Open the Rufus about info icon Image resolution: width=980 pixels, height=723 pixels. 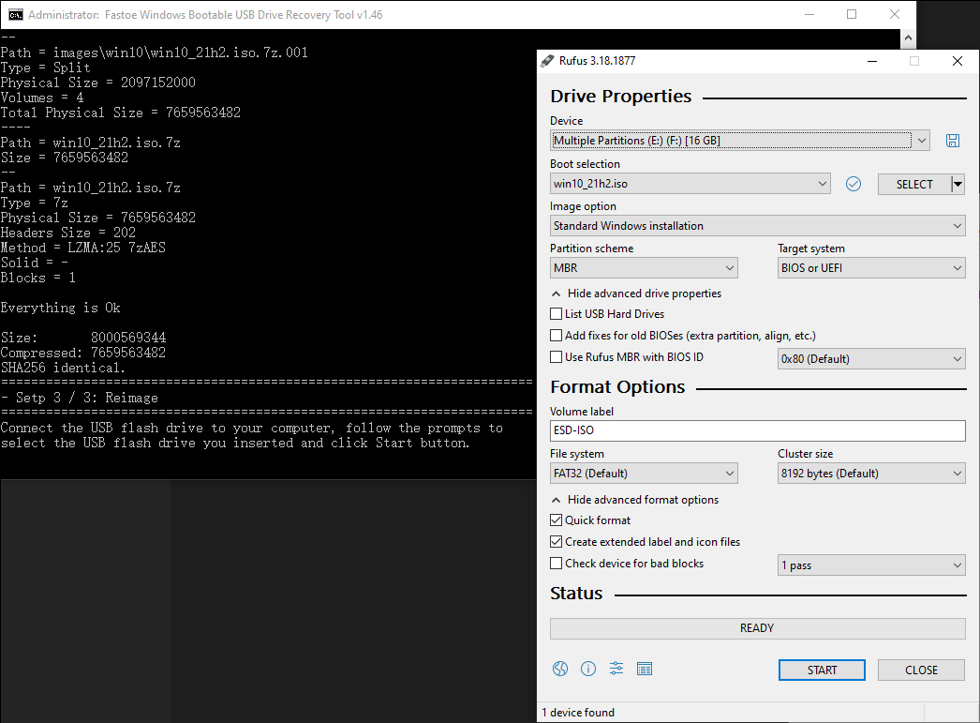pyautogui.click(x=588, y=669)
